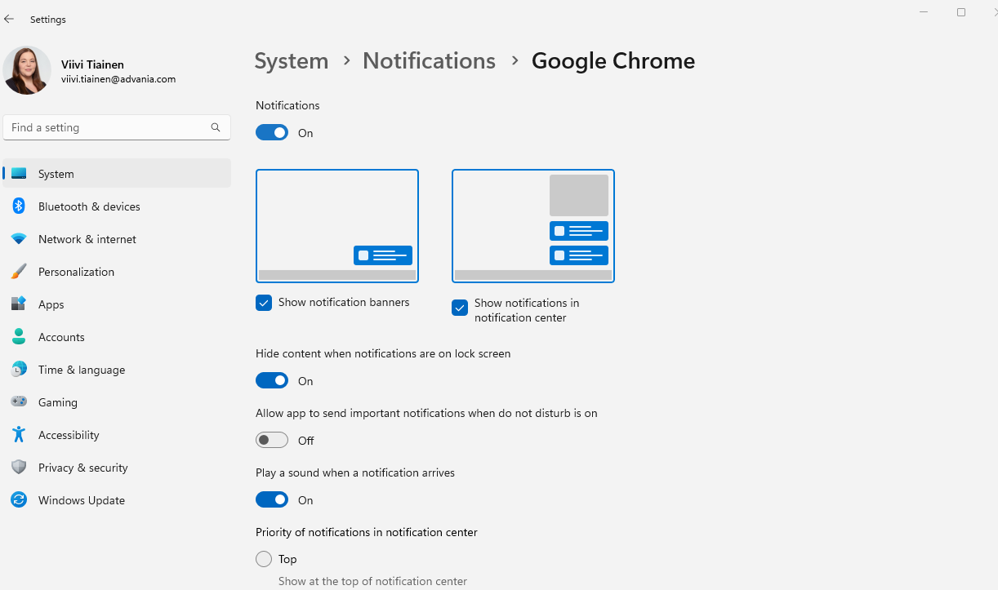Click 'Priority of notifications in notification center' heading
Image resolution: width=998 pixels, height=590 pixels.
(x=367, y=532)
